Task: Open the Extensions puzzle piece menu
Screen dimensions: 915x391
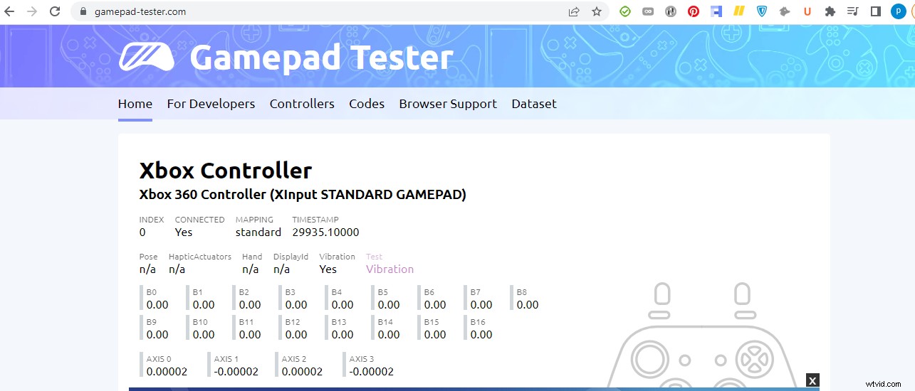Action: point(830,11)
